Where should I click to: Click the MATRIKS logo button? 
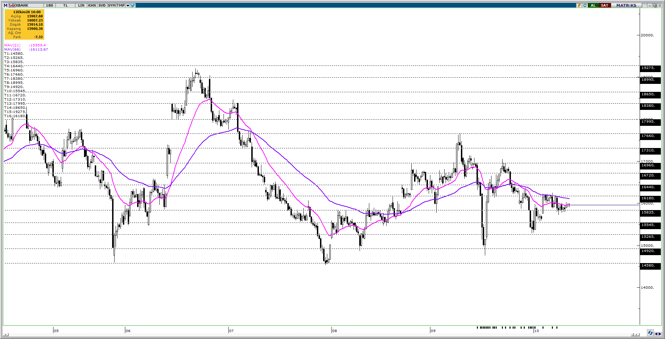626,5
